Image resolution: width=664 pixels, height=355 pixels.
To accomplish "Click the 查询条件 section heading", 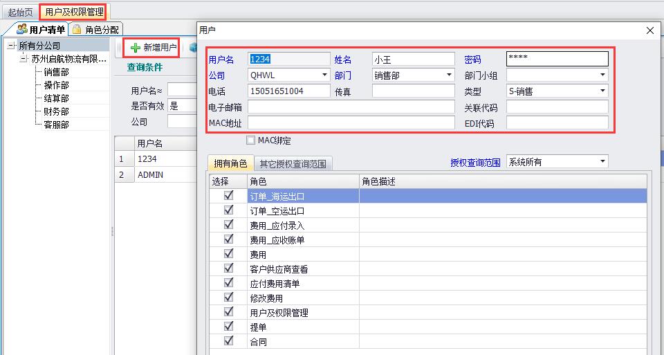I will coord(145,67).
